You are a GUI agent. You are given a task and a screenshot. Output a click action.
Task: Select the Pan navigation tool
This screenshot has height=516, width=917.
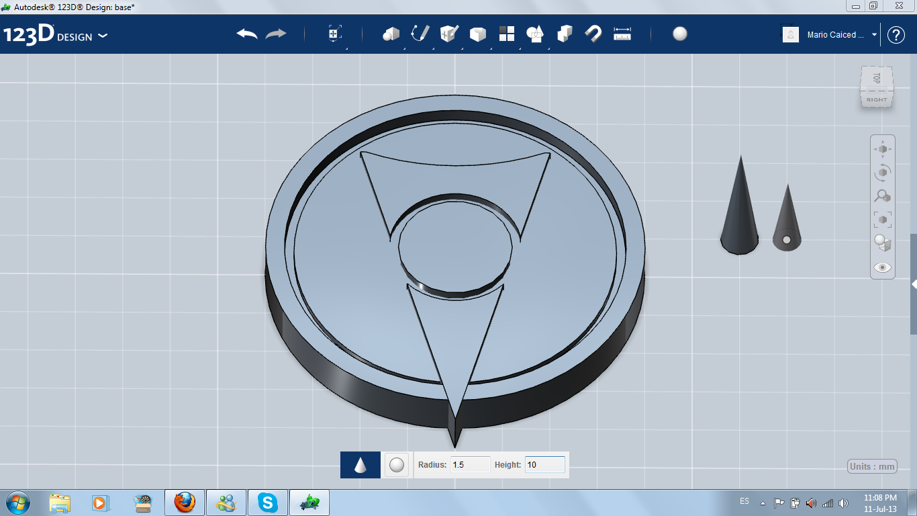(x=883, y=148)
